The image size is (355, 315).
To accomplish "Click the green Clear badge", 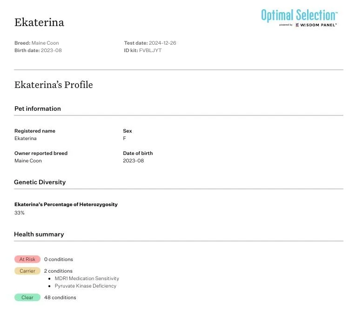I will pos(27,297).
